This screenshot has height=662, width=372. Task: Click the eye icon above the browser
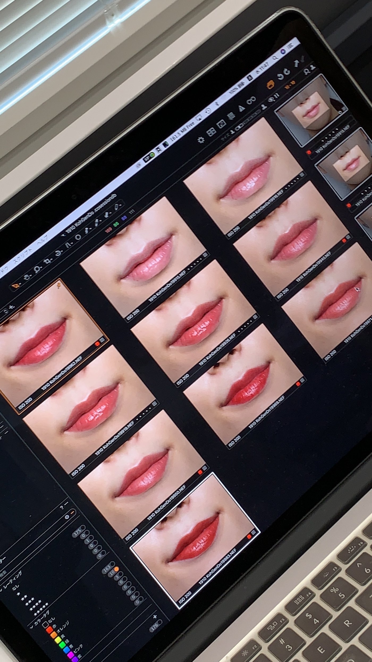270,100
